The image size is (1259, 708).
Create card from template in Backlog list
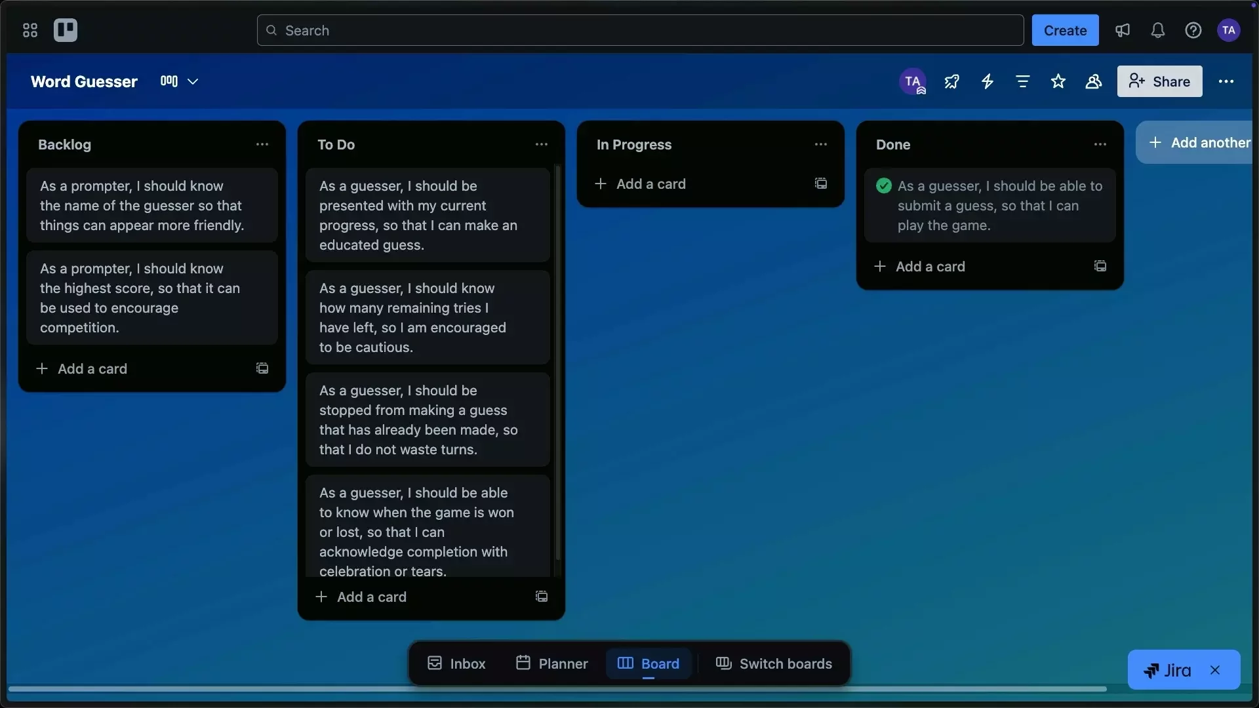pyautogui.click(x=262, y=368)
